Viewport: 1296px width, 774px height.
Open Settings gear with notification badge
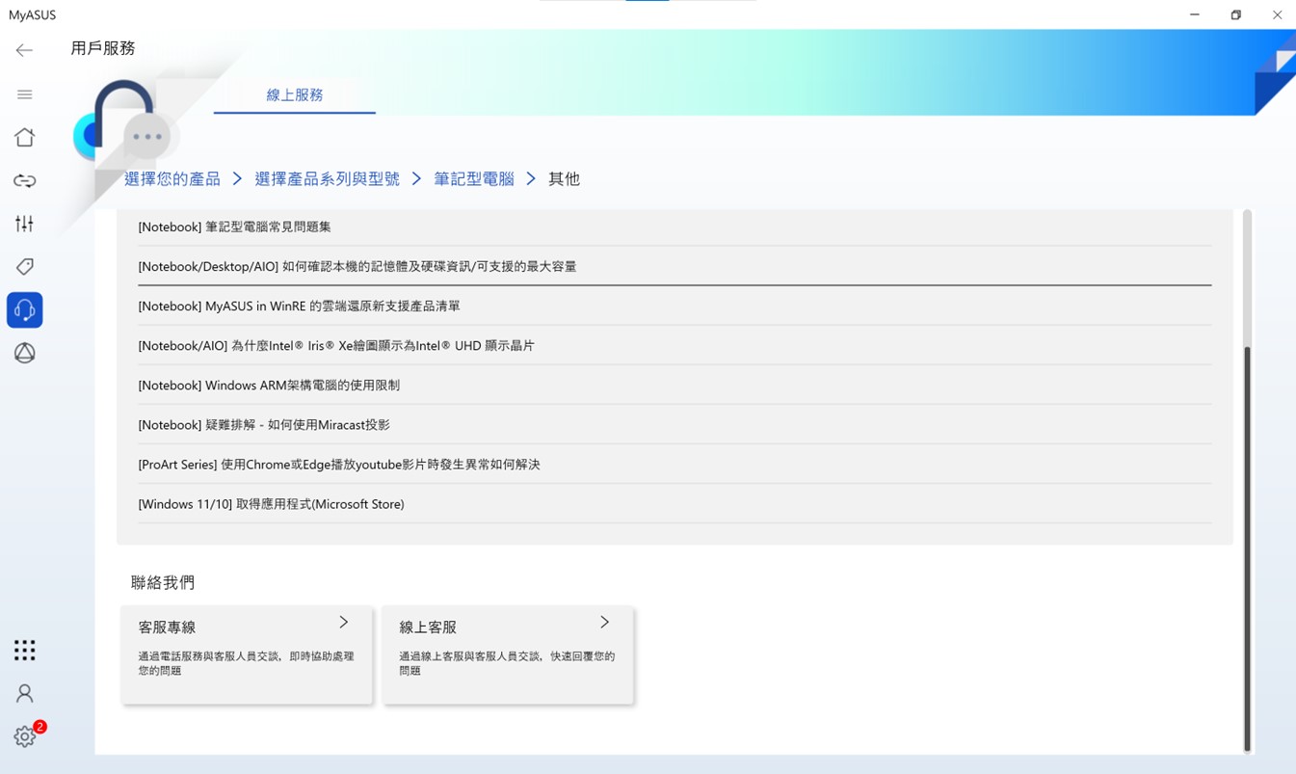pos(24,736)
